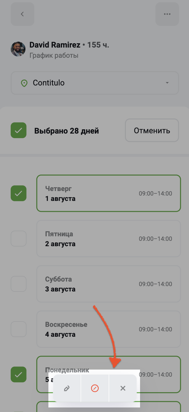
Task: Click the X icon in floating toolbar
Action: click(x=123, y=388)
